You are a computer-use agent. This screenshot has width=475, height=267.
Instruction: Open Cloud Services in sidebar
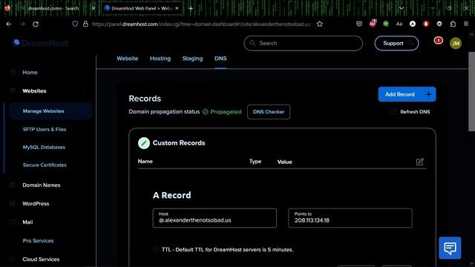point(41,259)
